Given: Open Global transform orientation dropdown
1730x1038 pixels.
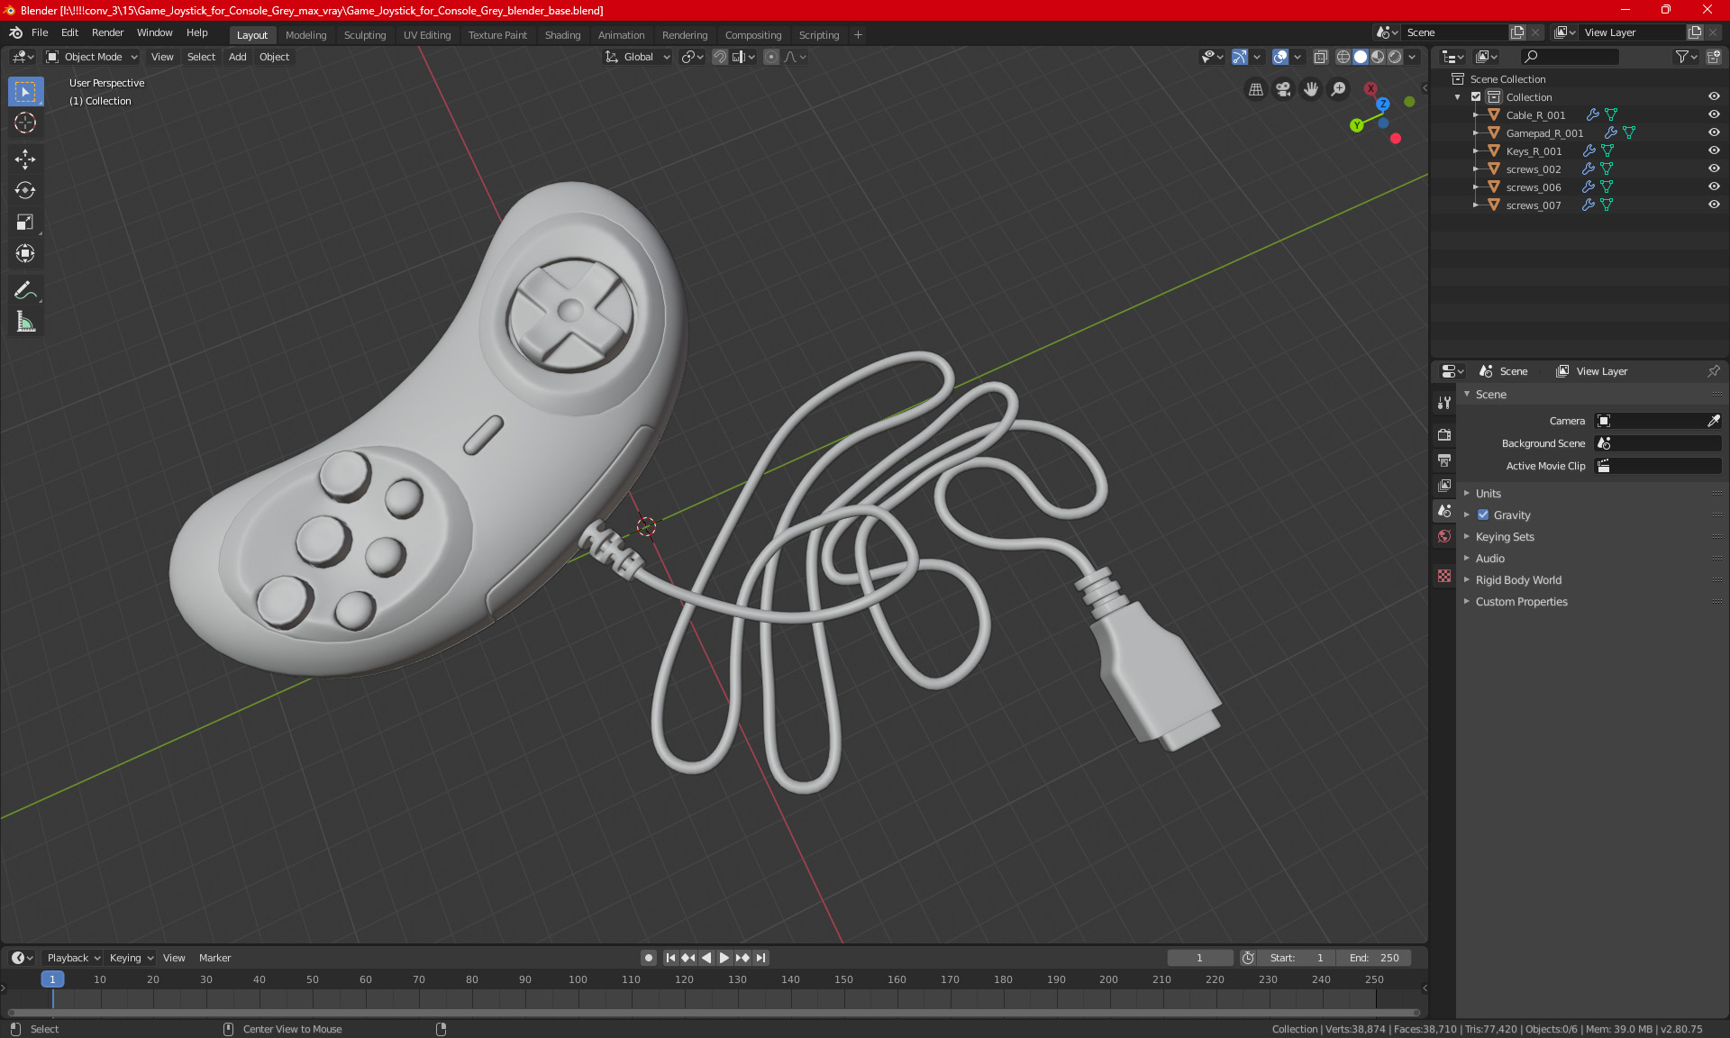Looking at the screenshot, I should coord(637,57).
